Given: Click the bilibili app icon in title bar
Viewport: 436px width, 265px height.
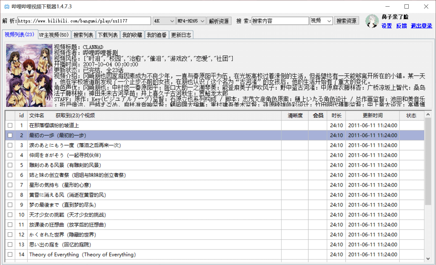Looking at the screenshot, I should pos(7,6).
